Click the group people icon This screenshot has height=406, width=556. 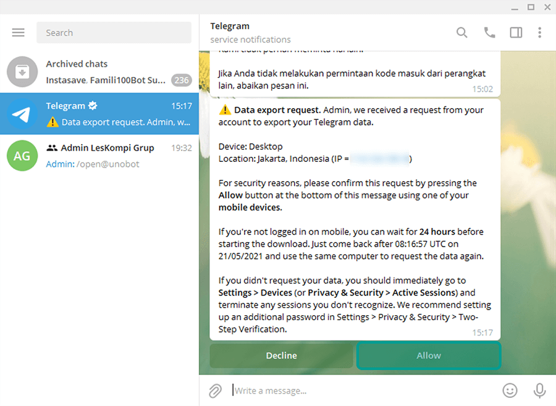[x=52, y=148]
